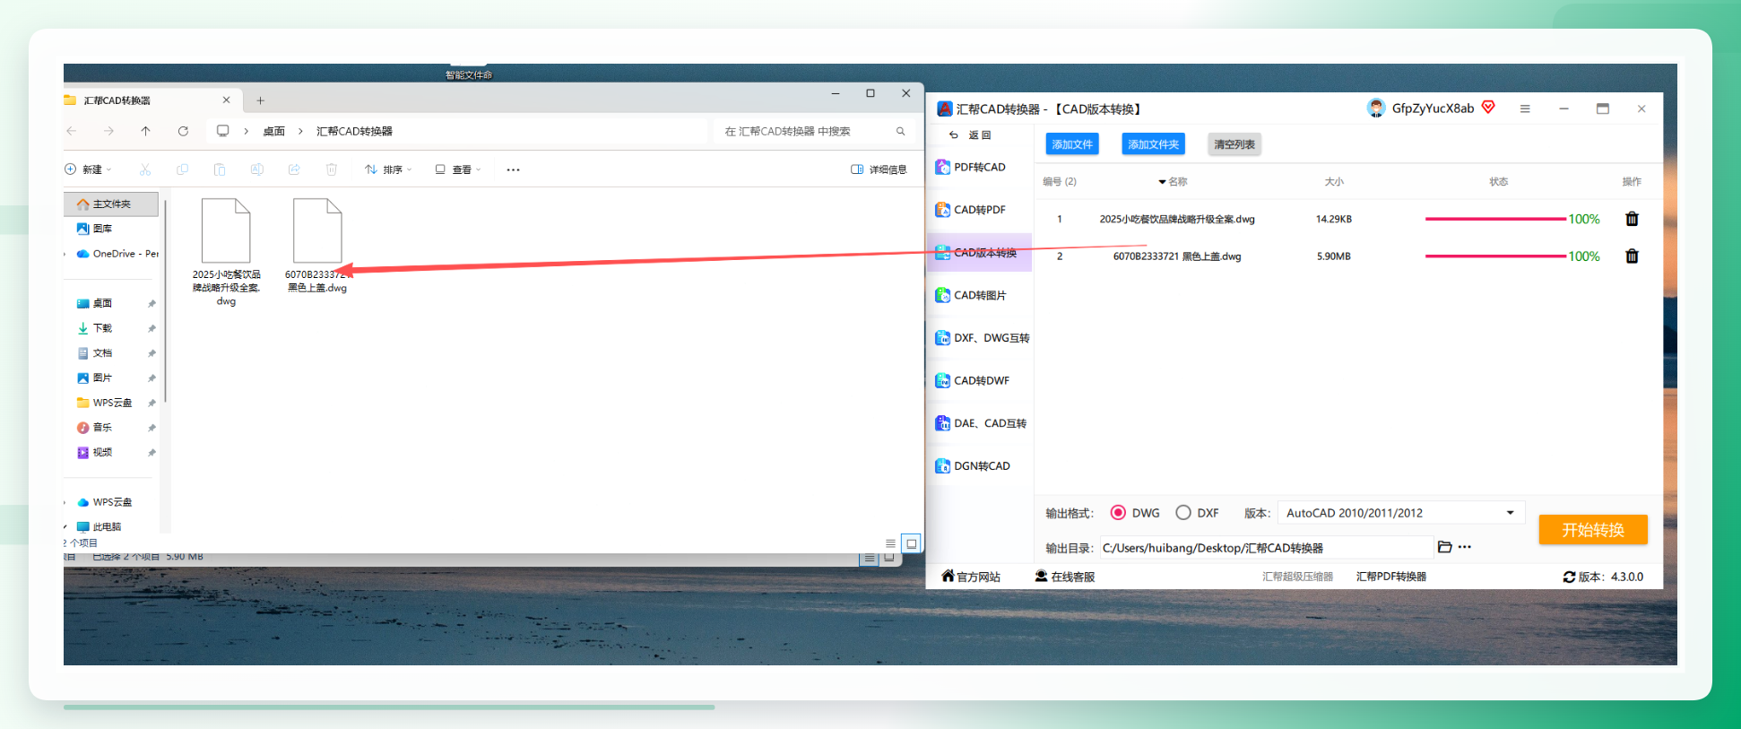The width and height of the screenshot is (1741, 729).
Task: Click the 在 汇帮CAD转换器 中搜索 search box
Action: [814, 132]
